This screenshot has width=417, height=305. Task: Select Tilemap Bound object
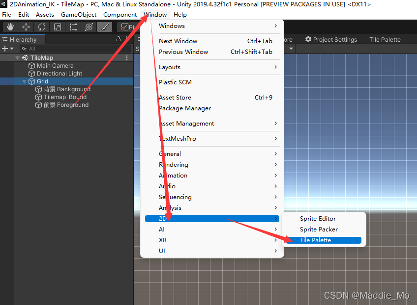(x=65, y=97)
